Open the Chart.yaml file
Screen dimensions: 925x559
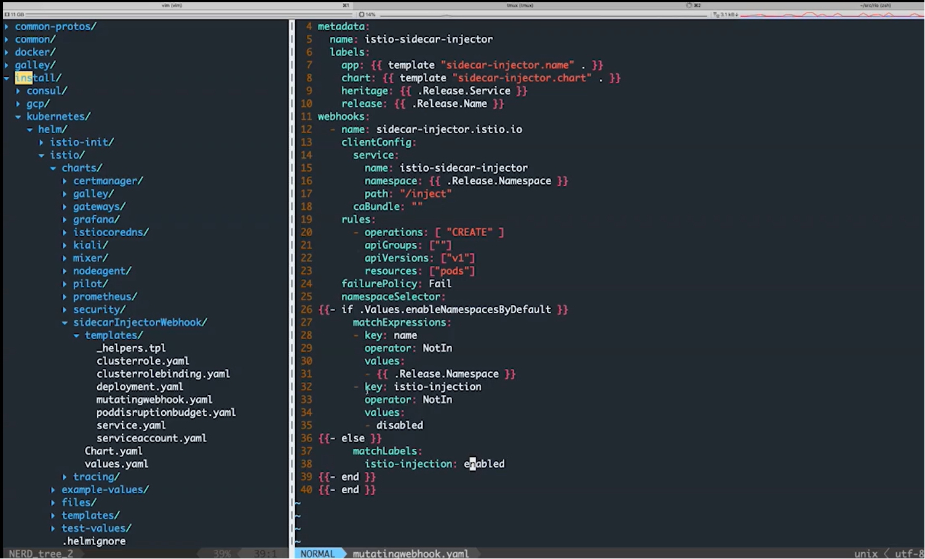114,452
